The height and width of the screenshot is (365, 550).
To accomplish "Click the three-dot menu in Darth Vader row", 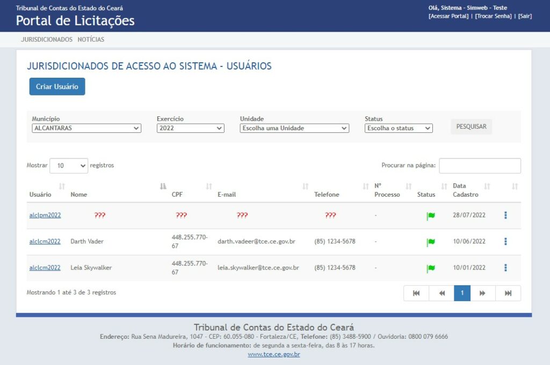I will pyautogui.click(x=505, y=242).
